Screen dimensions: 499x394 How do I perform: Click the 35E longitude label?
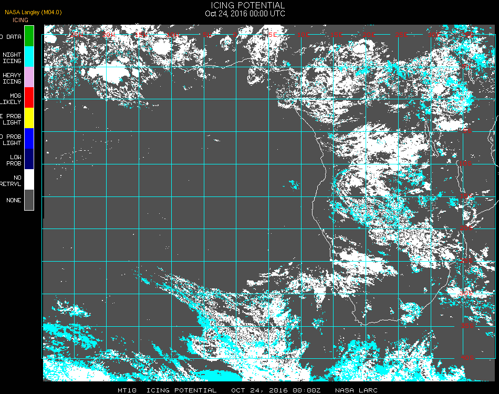coord(467,35)
